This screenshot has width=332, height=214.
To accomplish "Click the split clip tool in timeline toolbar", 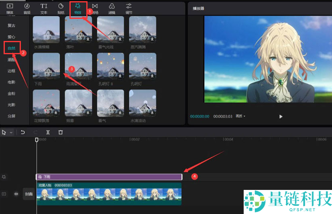I will click(x=48, y=132).
